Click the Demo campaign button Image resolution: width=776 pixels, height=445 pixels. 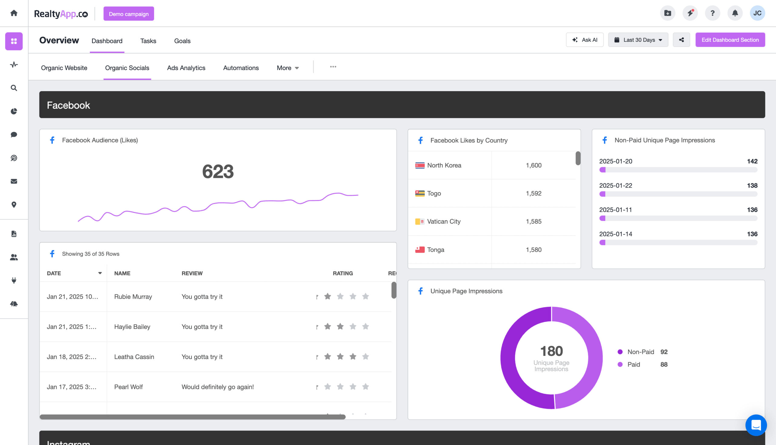(x=129, y=14)
